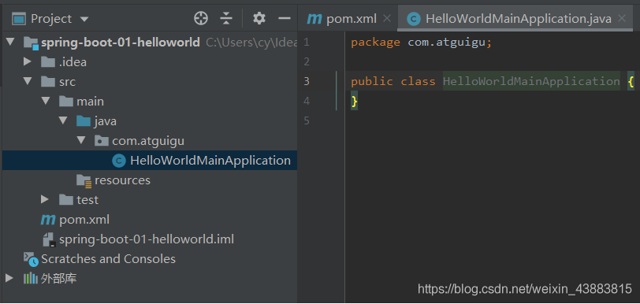The image size is (640, 304).
Task: Select the java source folder
Action: pos(106,121)
